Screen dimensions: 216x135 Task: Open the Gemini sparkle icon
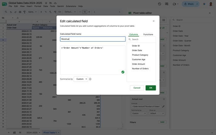(x=204, y=4)
